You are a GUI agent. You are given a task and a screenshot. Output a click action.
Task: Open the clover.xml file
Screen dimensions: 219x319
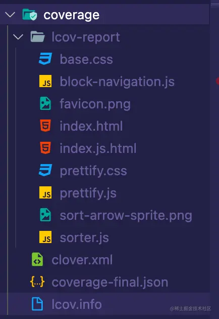point(82,260)
